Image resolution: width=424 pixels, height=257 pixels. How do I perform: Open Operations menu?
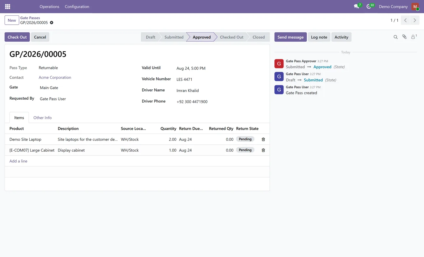pos(49,6)
